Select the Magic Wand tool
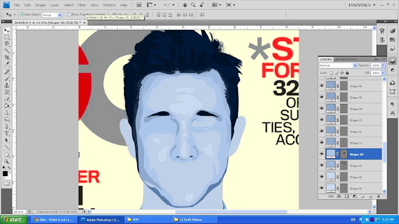The width and height of the screenshot is (399, 224). (7, 51)
